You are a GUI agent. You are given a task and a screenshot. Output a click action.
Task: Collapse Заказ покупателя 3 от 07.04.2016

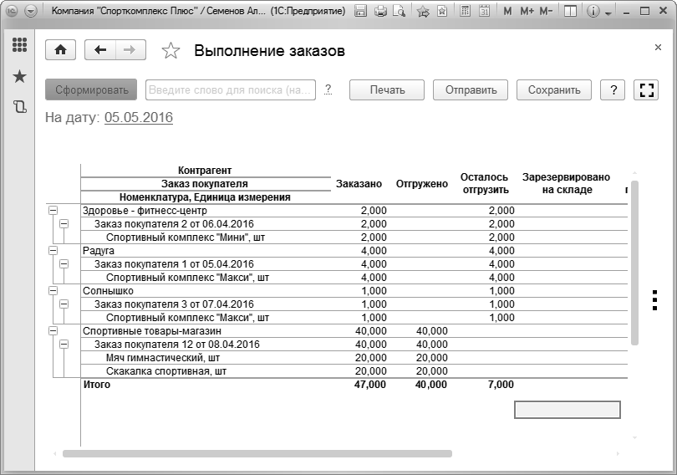coord(64,304)
